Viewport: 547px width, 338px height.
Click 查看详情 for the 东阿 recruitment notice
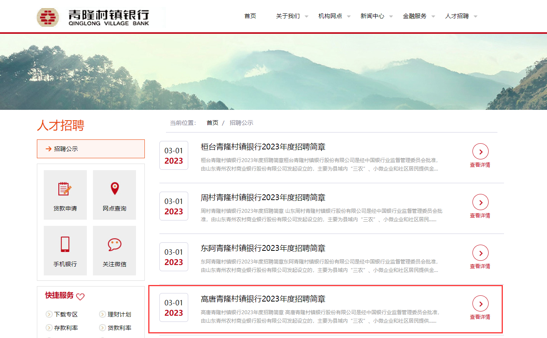(x=480, y=266)
